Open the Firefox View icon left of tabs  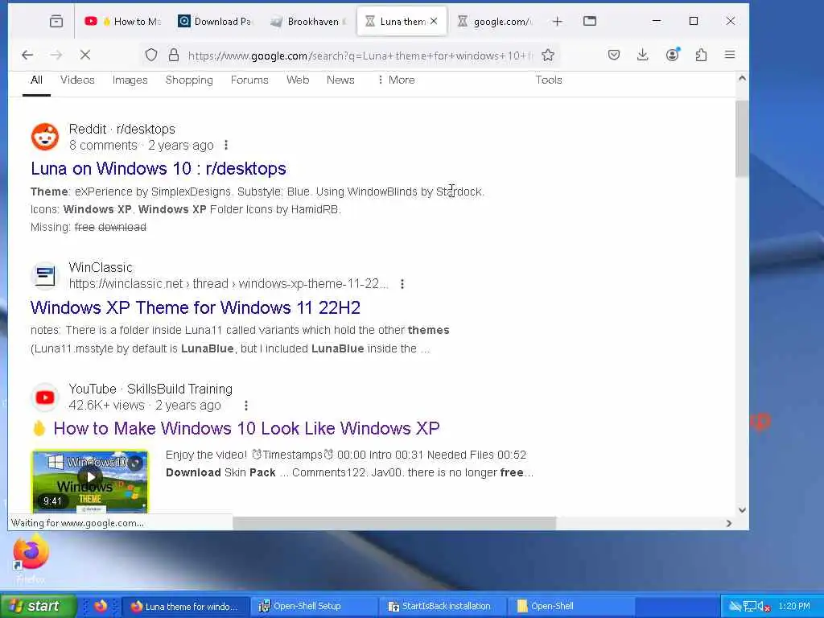[x=56, y=22]
